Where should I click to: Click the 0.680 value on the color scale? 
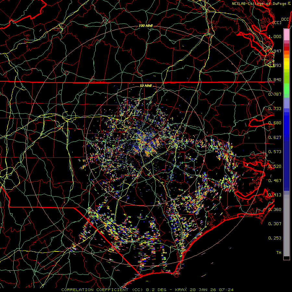point(275,123)
